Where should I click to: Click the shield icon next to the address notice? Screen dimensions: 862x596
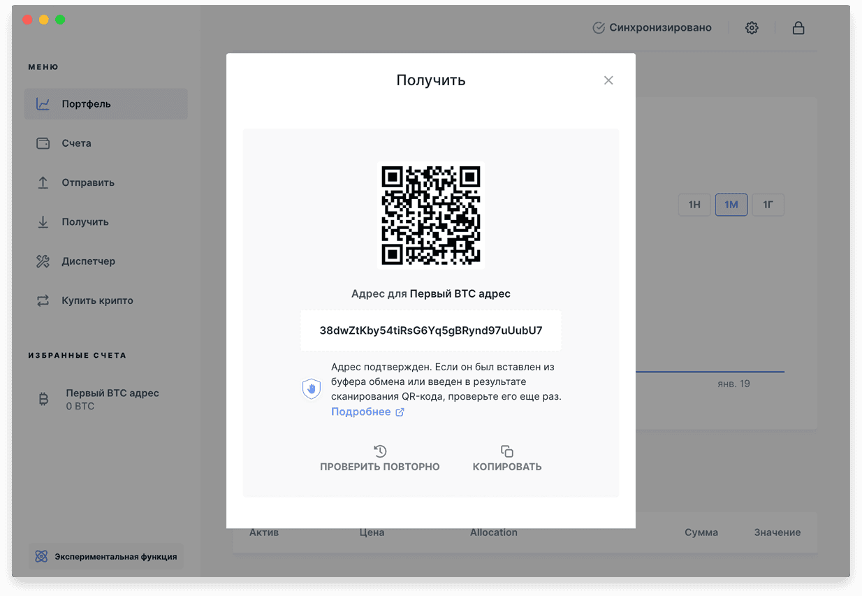[311, 388]
